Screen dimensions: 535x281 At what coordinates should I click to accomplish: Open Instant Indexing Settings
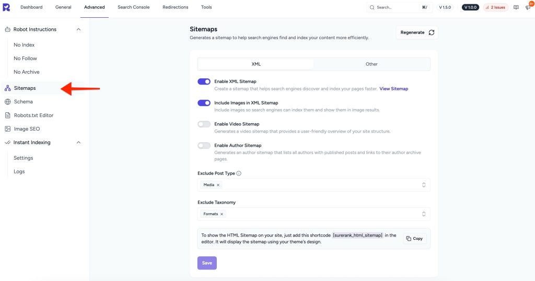coord(23,158)
